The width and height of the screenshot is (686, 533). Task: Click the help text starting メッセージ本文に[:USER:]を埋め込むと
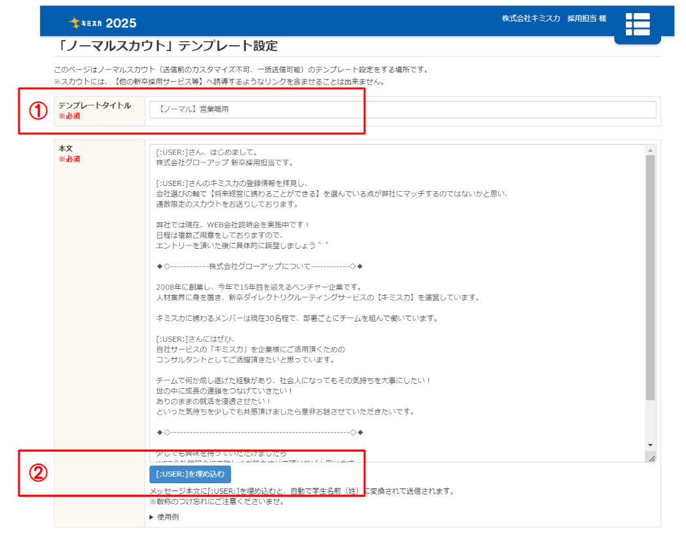302,491
